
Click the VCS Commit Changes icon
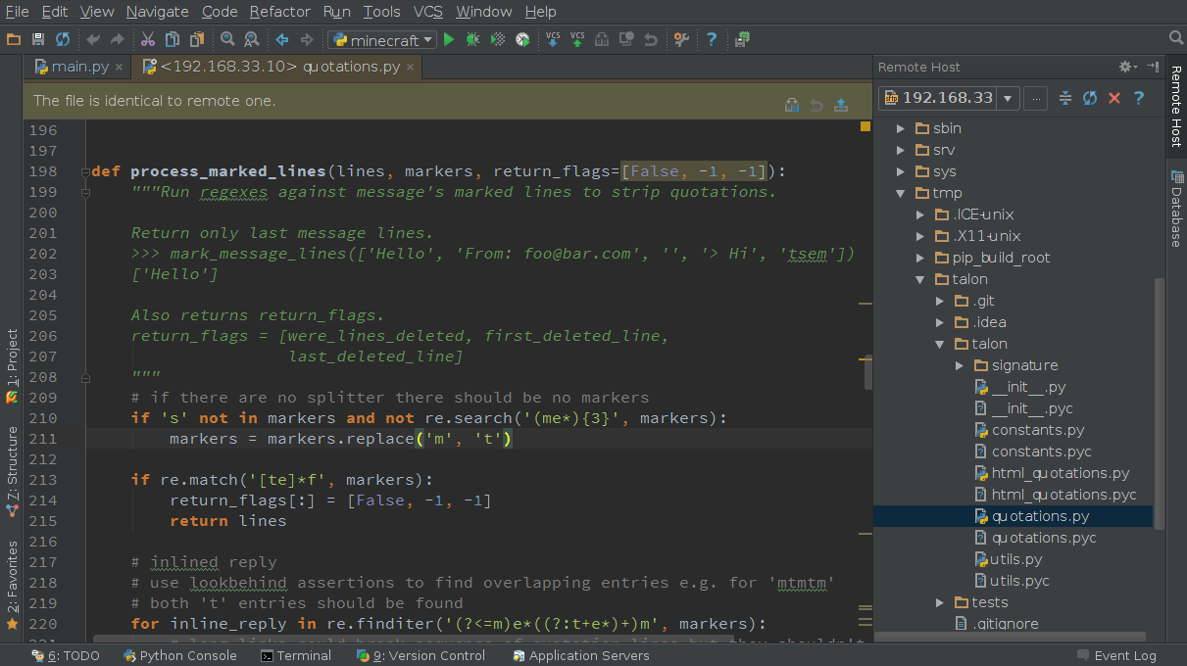coord(577,40)
